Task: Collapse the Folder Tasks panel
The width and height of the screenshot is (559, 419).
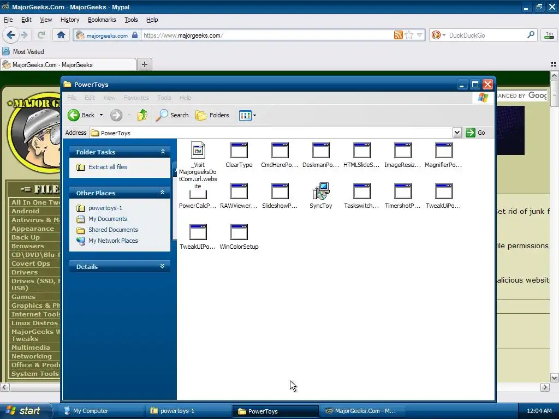Action: (163, 152)
